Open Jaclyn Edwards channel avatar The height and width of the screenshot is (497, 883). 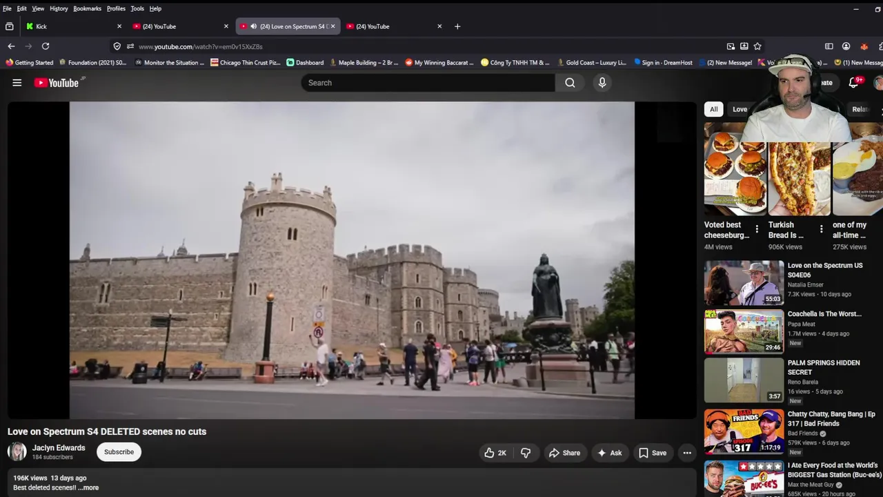17,452
